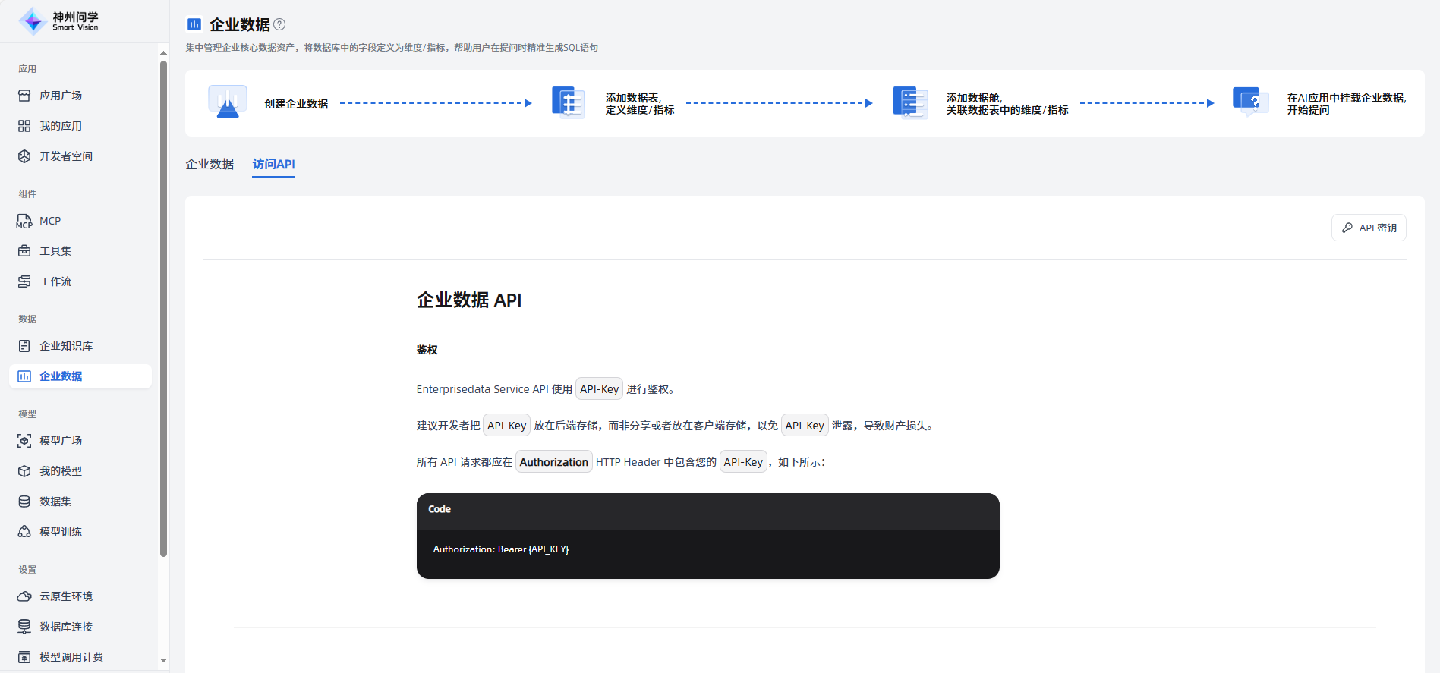
Task: Click the API 密钥 button
Action: tap(1369, 228)
